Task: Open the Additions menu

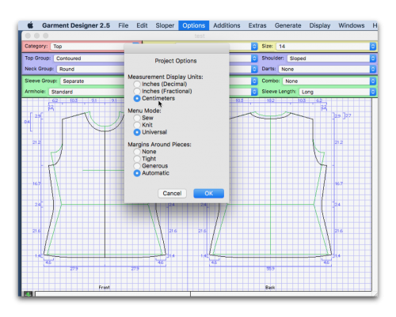Action: [x=227, y=25]
